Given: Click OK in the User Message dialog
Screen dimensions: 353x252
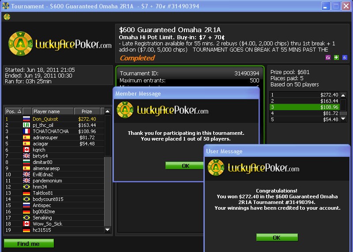Looking at the screenshot, I should click(277, 237).
